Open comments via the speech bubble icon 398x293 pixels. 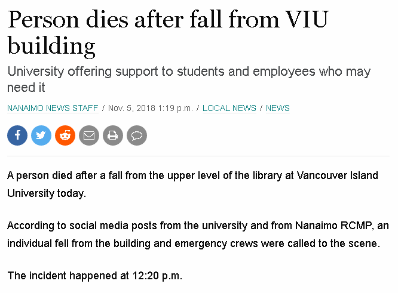tap(137, 135)
